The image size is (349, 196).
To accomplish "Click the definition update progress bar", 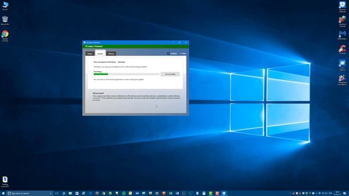I will point(127,74).
